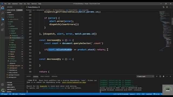Expand the NPM Scripts section
173x97 pixels.
(15, 87)
